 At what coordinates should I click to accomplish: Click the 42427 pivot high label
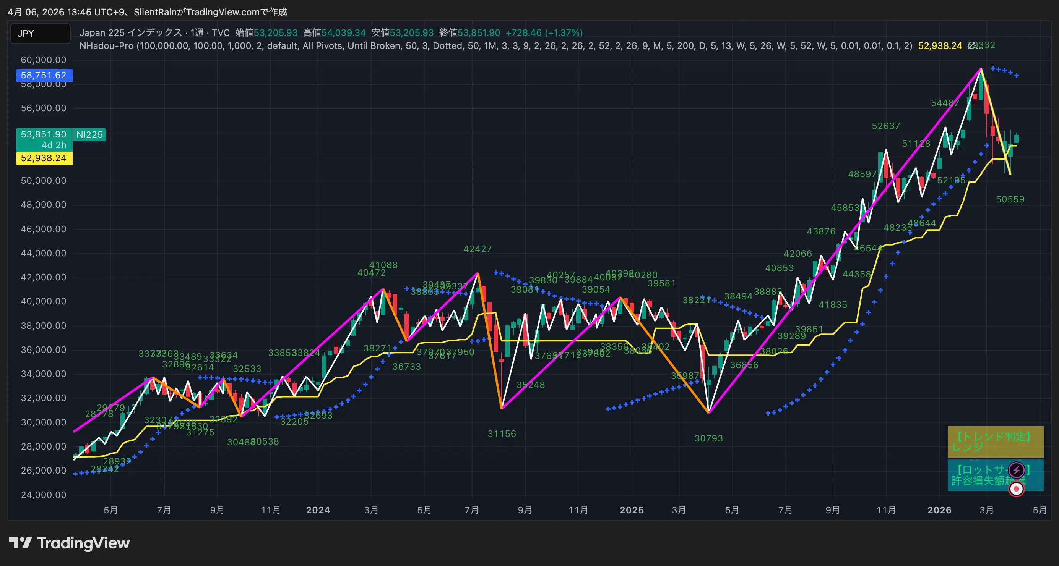[x=477, y=249]
